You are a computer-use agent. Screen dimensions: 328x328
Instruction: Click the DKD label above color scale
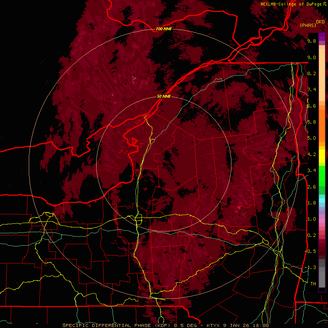click(x=320, y=22)
